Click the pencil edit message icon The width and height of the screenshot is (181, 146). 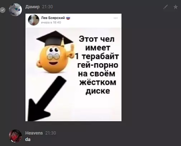pyautogui.click(x=166, y=7)
